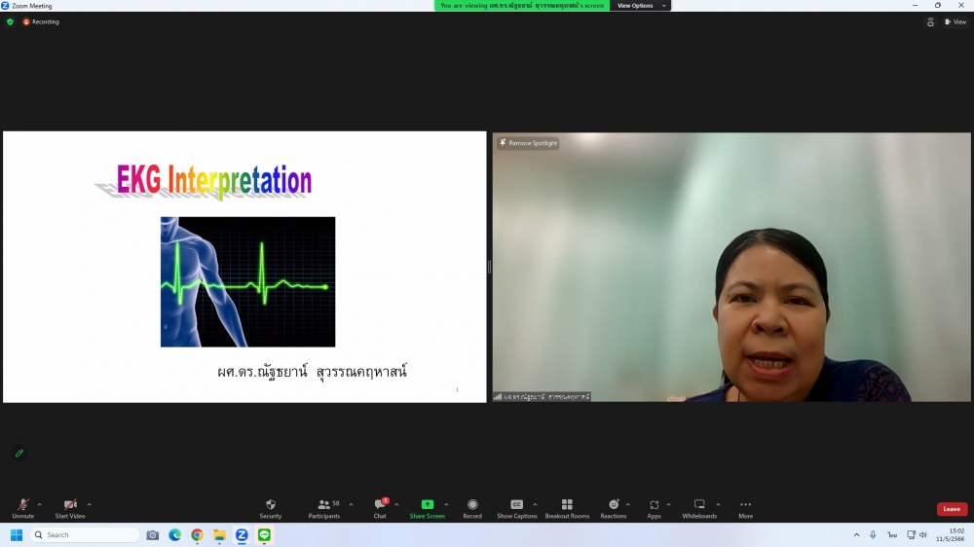Open the Apps menu item
The image size is (974, 547).
coord(655,505)
